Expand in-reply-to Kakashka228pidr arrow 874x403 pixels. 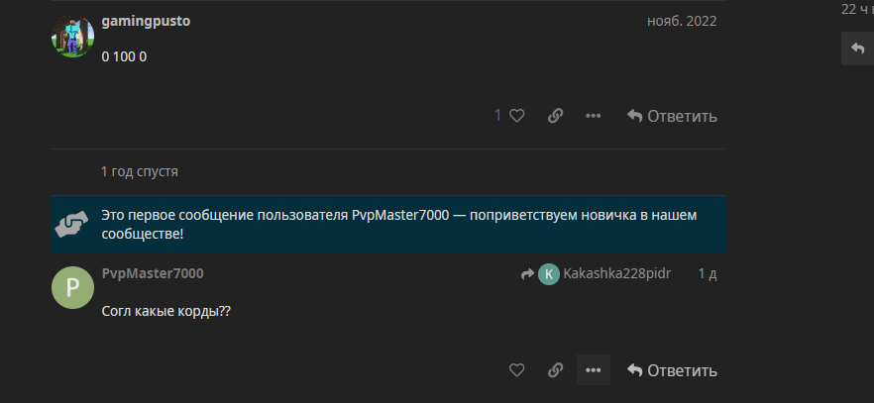(527, 274)
